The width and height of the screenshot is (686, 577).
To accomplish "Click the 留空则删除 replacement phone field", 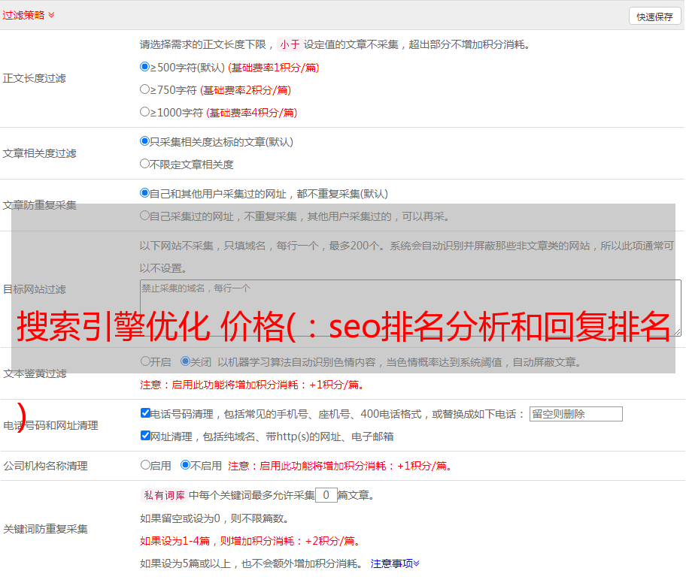I will [x=575, y=414].
